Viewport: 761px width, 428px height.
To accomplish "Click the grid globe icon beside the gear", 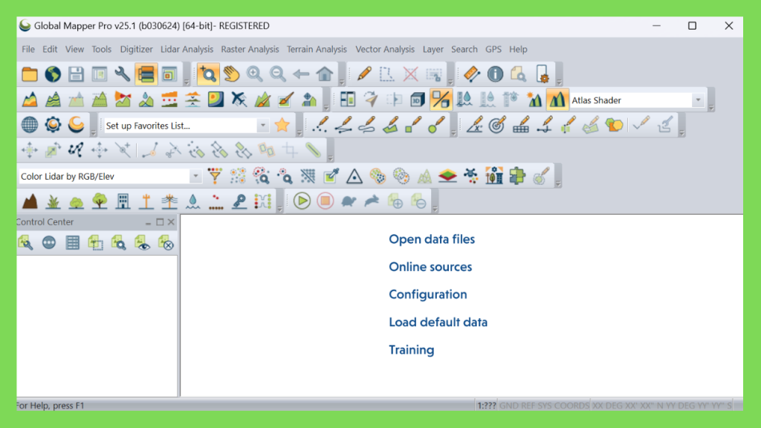I will tap(30, 125).
